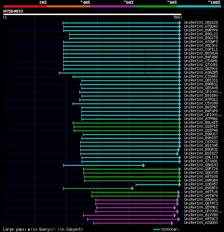The height and width of the screenshot is (232, 224).
Task: Click the purple ~60% identity legend segment
Action: click(112, 6)
